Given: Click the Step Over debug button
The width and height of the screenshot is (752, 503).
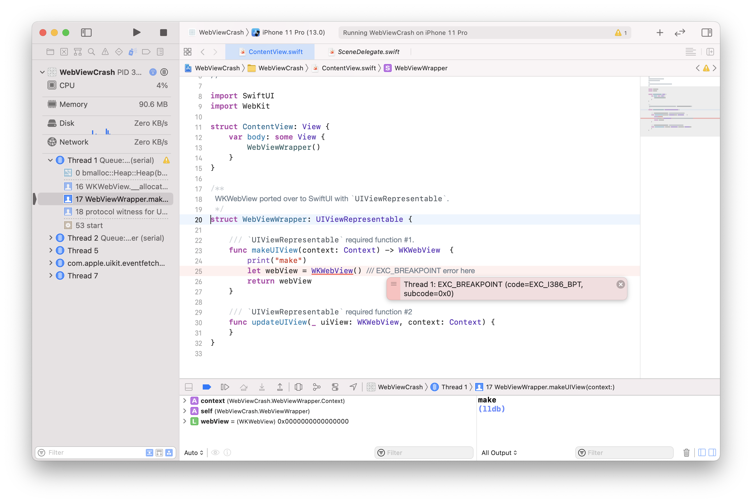Looking at the screenshot, I should (x=244, y=387).
